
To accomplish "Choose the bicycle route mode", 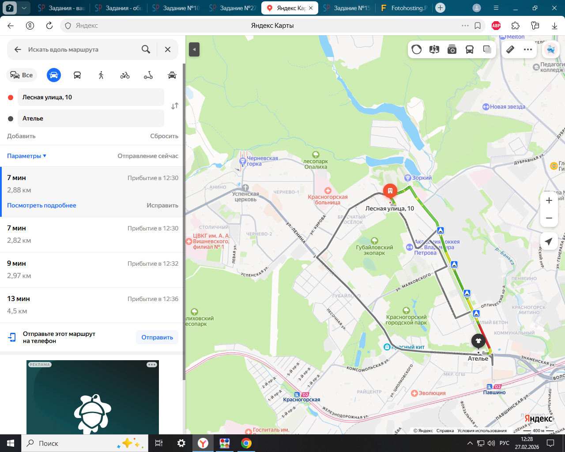I will pyautogui.click(x=125, y=75).
